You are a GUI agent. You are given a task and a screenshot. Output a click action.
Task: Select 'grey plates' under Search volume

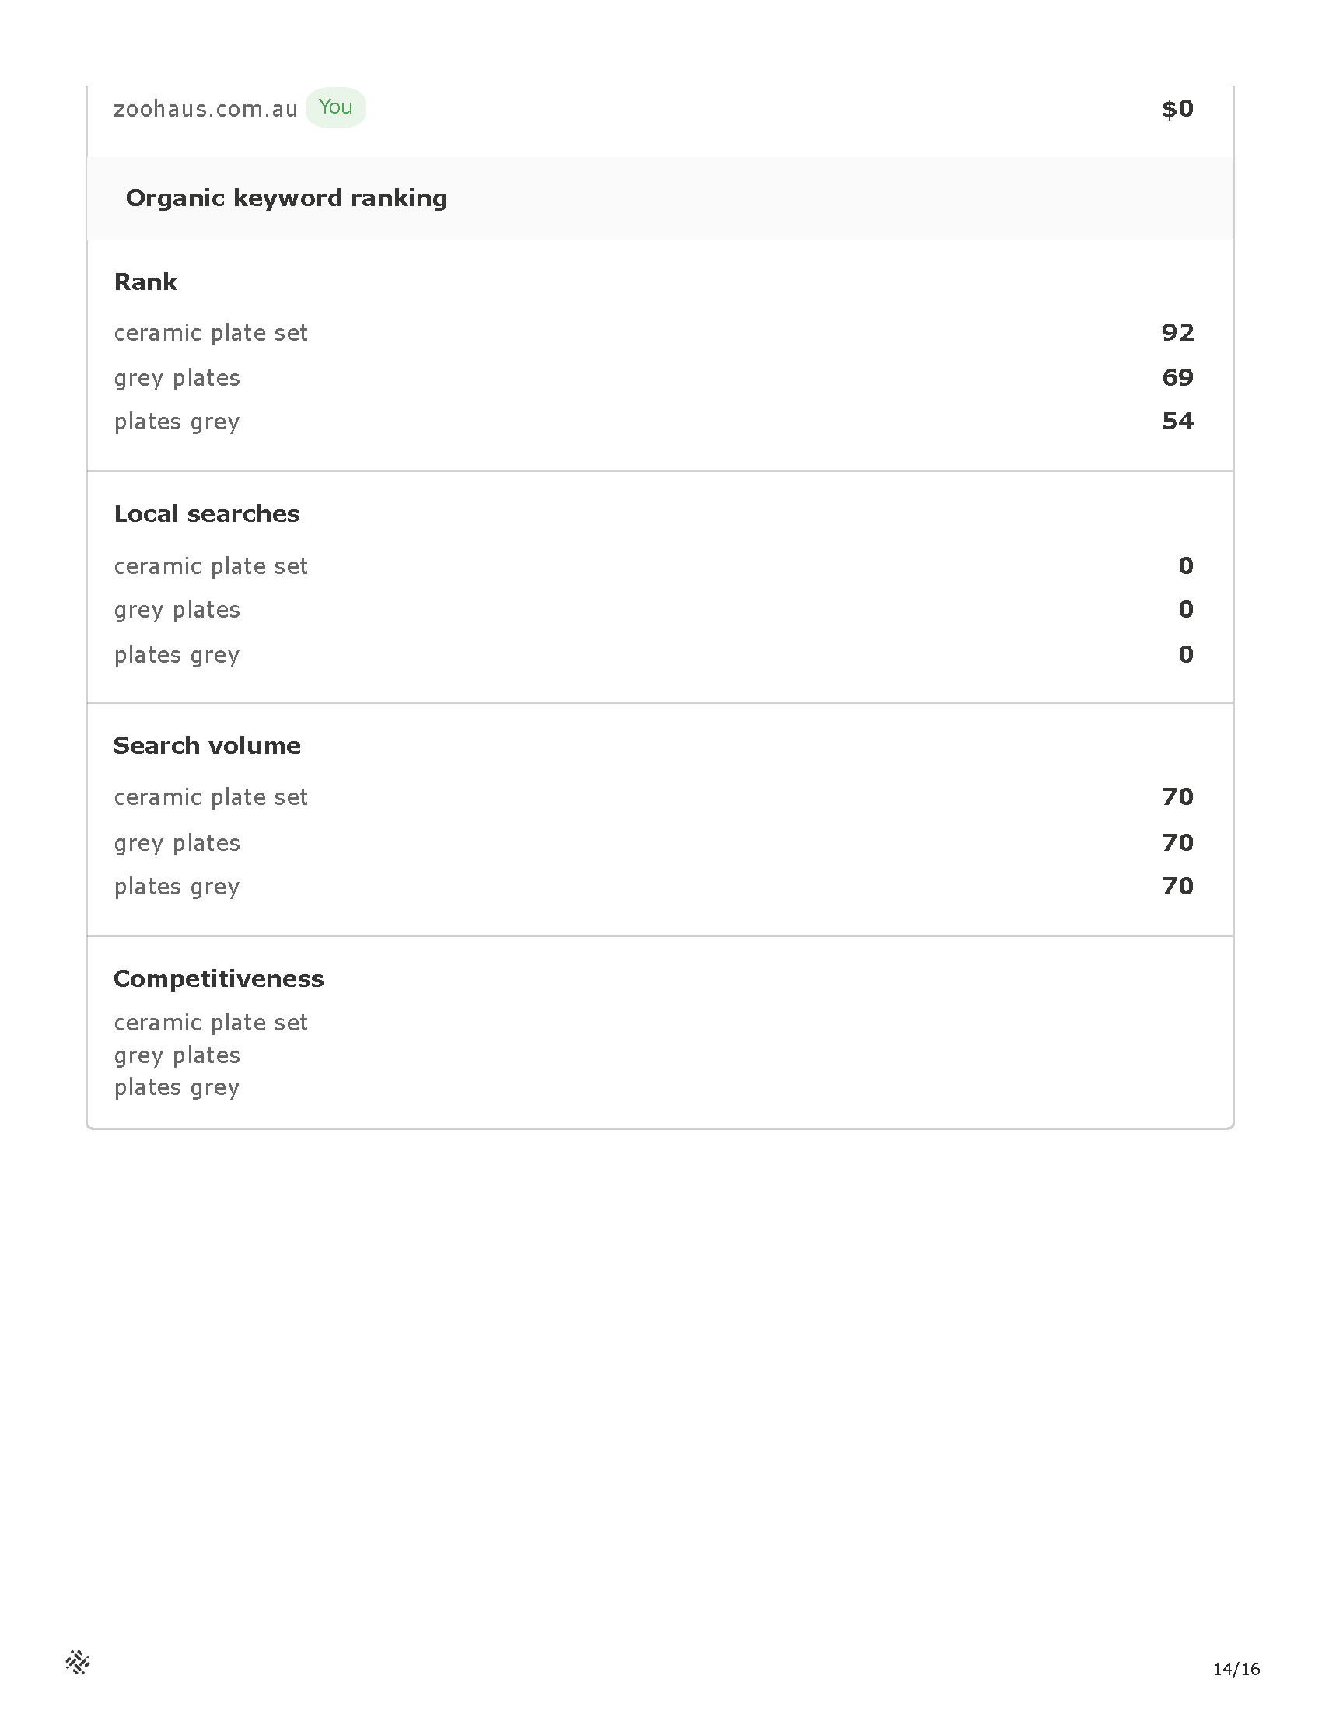point(177,843)
